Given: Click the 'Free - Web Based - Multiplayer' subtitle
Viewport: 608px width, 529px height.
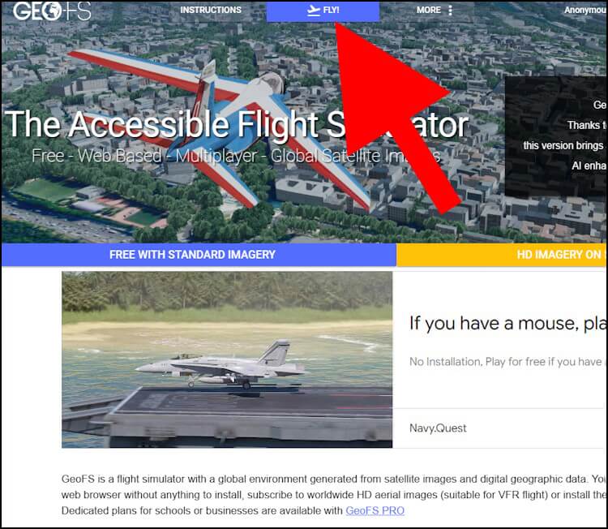Looking at the screenshot, I should point(236,156).
